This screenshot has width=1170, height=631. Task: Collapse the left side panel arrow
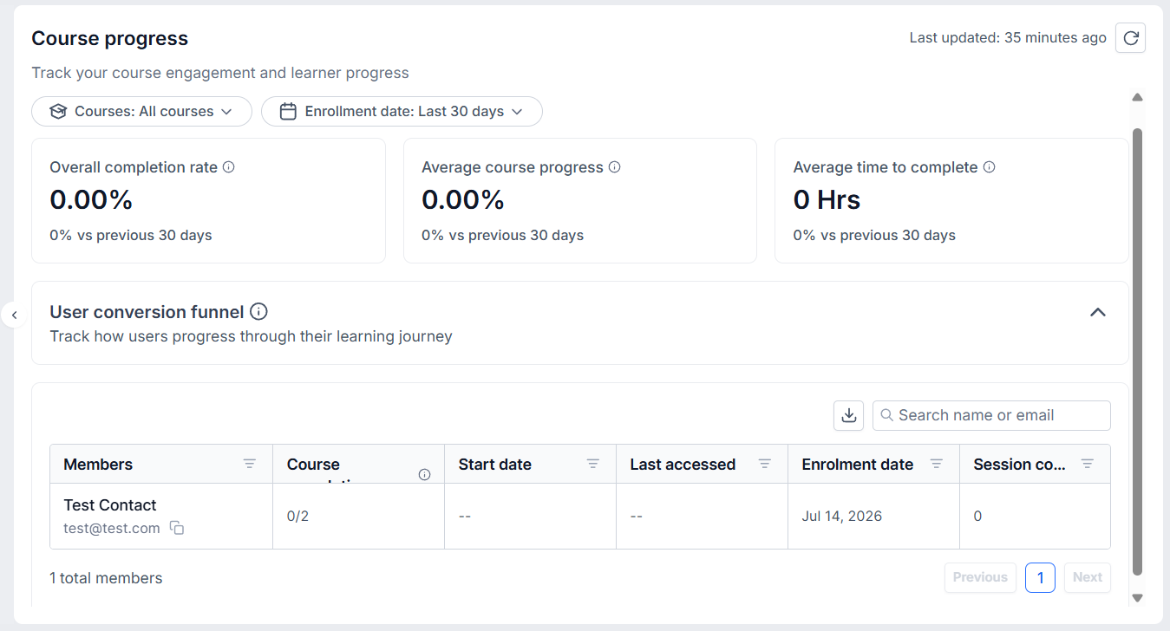point(14,315)
